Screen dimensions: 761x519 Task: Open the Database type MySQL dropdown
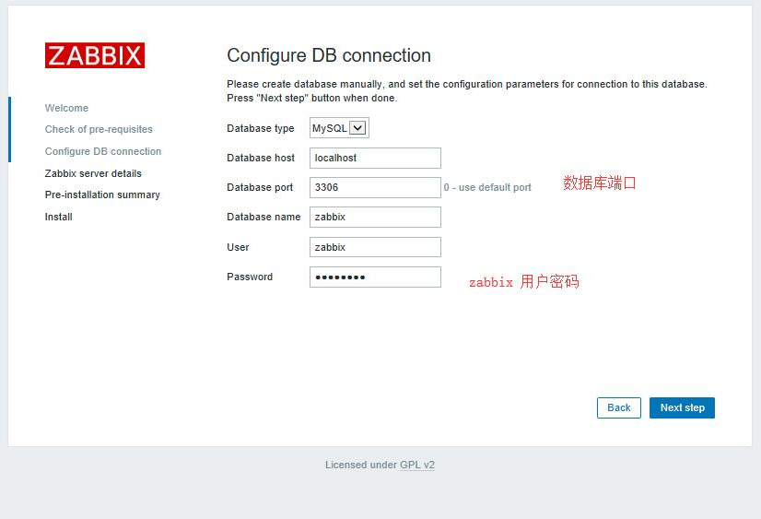coord(339,128)
